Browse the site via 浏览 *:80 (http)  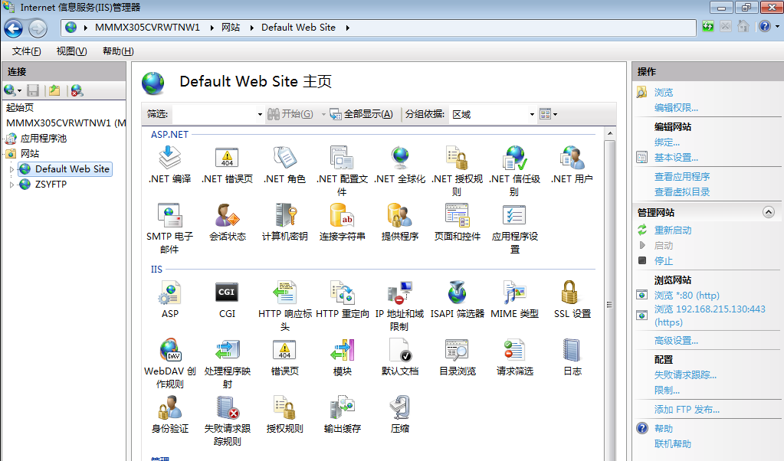(687, 295)
